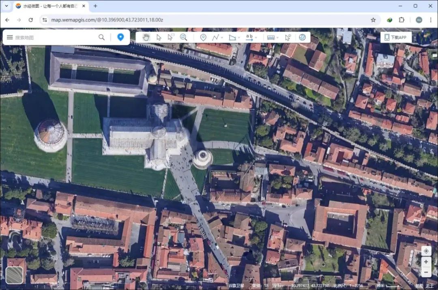
Task: Select the 'ab' text label tool
Action: [x=249, y=37]
